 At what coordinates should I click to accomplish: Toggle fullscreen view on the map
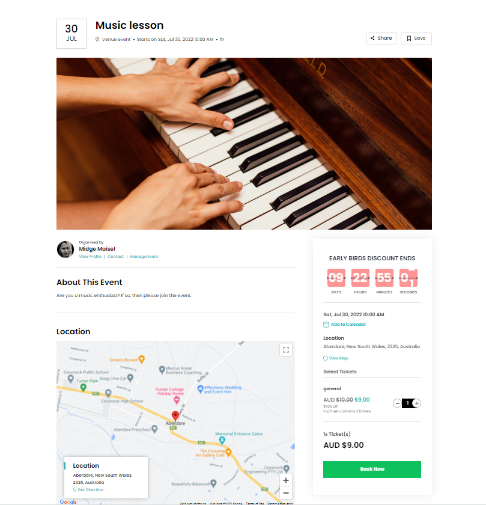[x=286, y=350]
